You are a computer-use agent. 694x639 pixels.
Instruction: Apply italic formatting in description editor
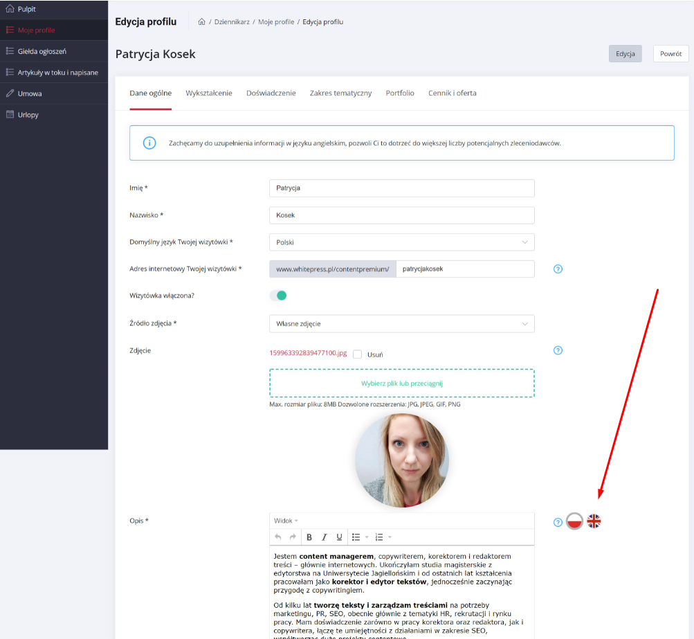pos(324,537)
